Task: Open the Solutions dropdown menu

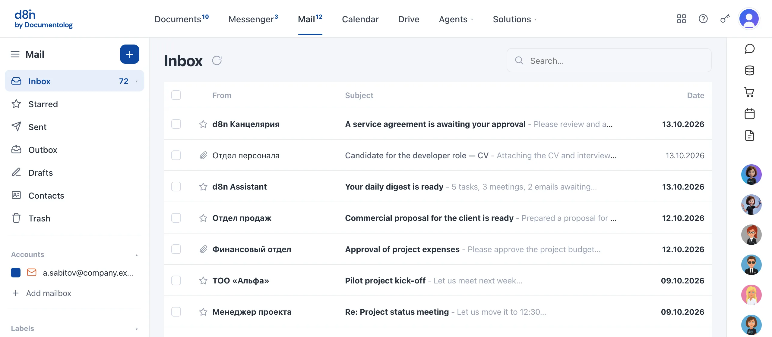Action: [515, 19]
